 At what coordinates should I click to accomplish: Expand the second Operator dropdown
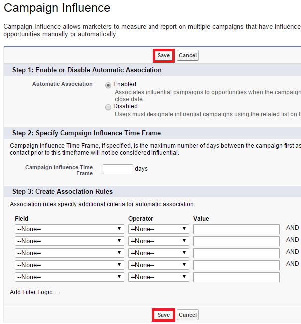158,241
